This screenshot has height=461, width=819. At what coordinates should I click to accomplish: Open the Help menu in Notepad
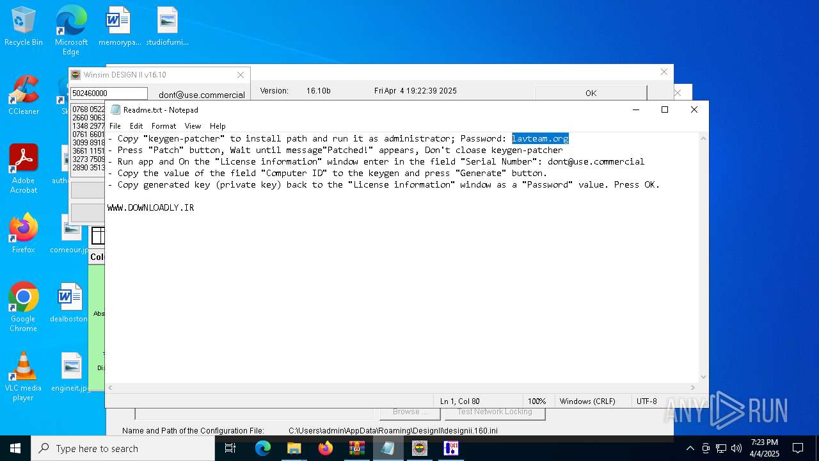click(218, 126)
